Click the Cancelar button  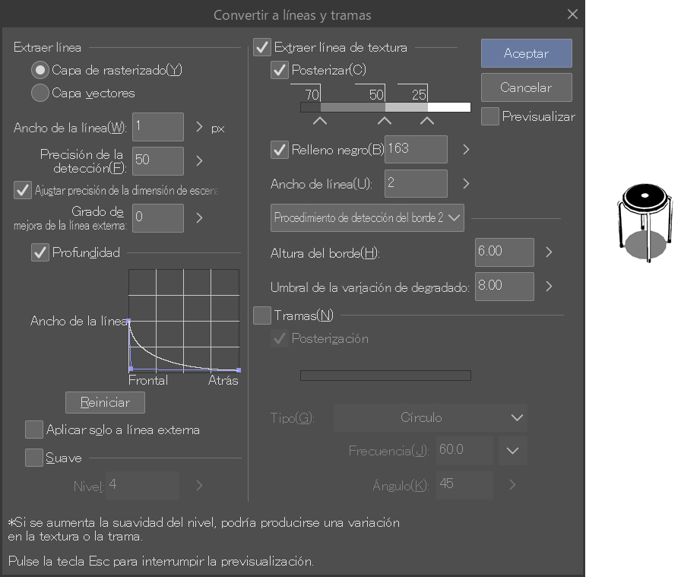click(x=526, y=87)
